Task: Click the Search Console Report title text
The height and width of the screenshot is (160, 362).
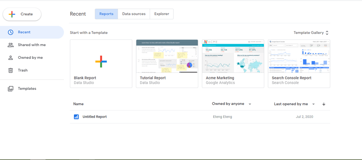Action: pyautogui.click(x=291, y=78)
